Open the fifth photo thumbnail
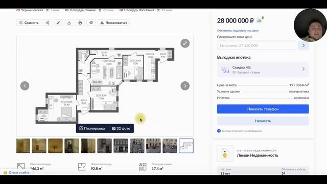 pyautogui.click(x=88, y=146)
